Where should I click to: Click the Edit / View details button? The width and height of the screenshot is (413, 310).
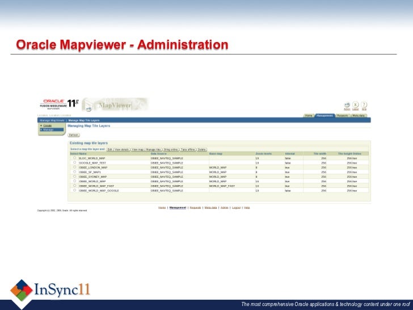(118, 149)
